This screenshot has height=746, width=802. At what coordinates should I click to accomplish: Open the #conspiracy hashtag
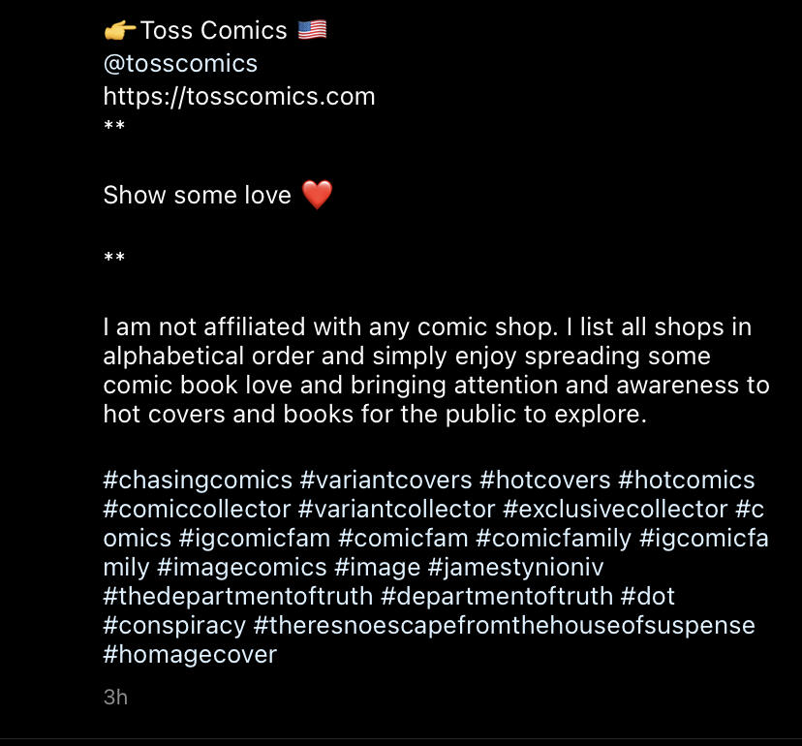pos(174,626)
